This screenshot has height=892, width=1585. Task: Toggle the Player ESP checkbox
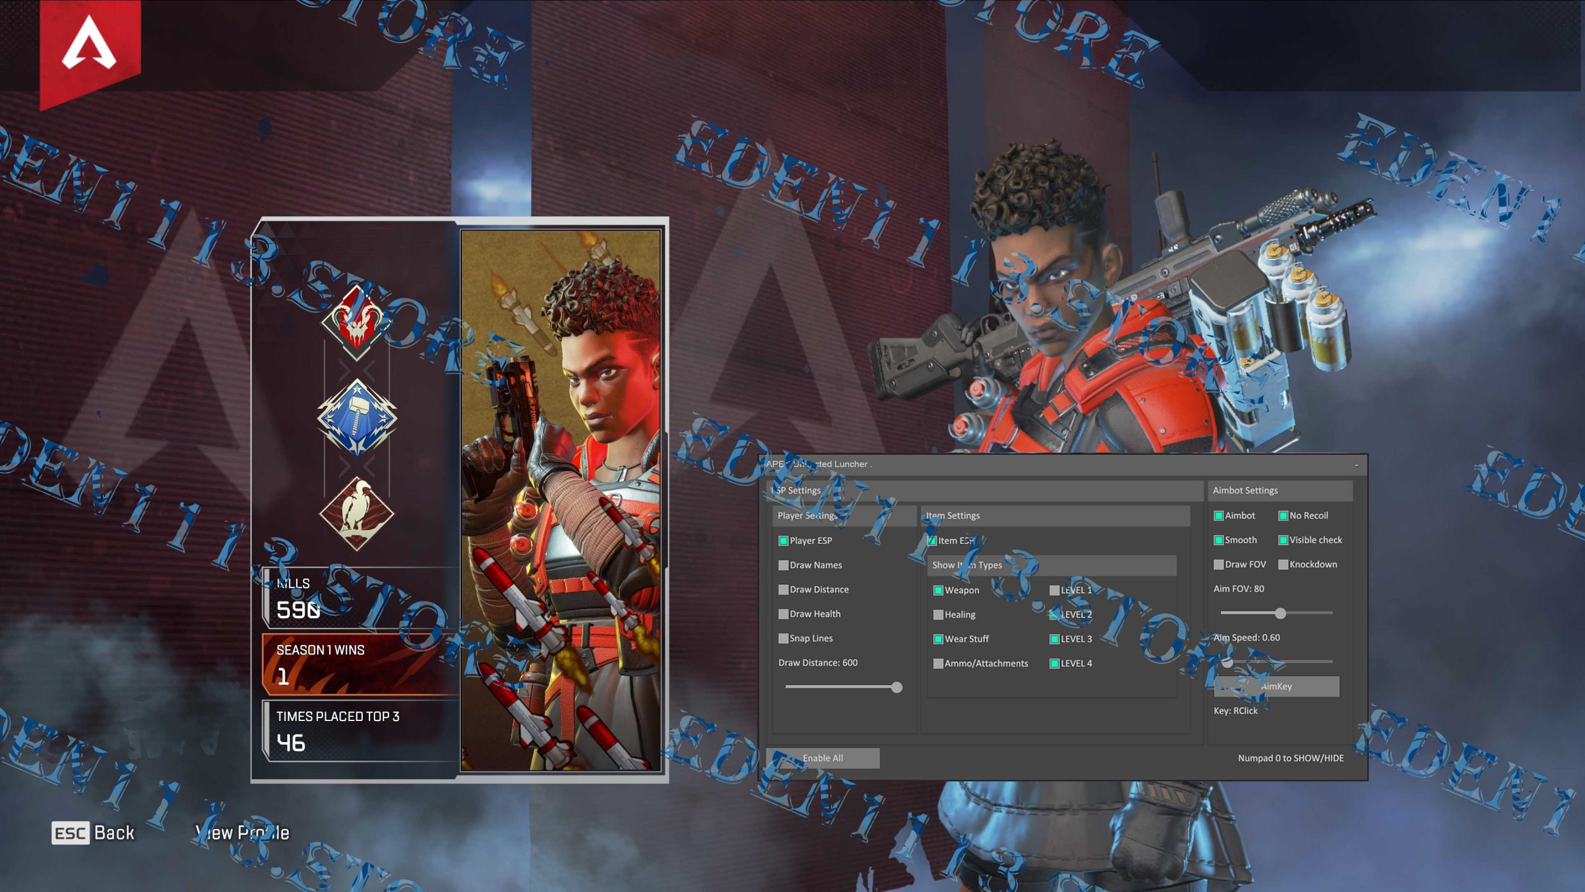coord(783,541)
